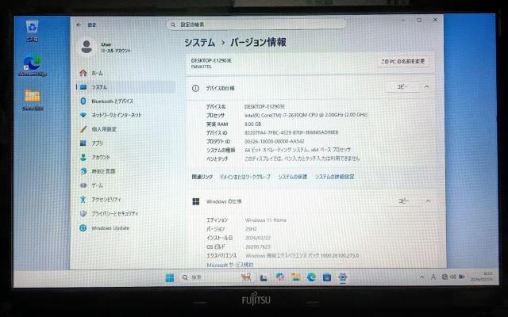Click the 時刻と言語 sidebar icon
Screen dimensions: 508x317
point(83,171)
